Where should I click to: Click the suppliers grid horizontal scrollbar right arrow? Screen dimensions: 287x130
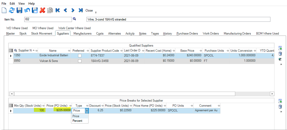(x=272, y=94)
